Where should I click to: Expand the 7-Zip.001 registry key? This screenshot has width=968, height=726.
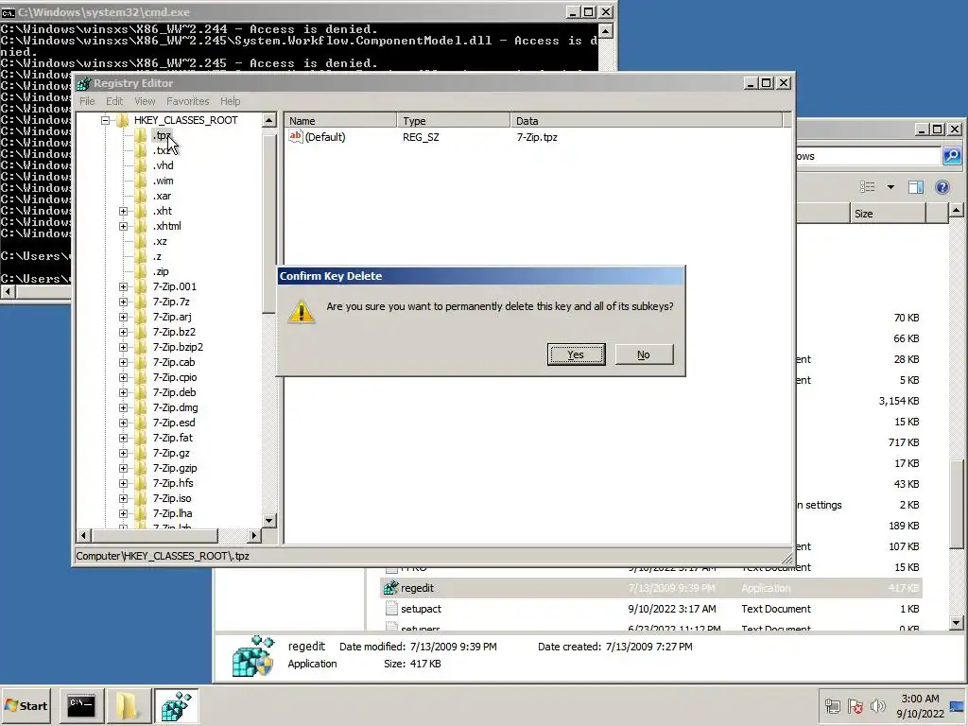click(124, 286)
